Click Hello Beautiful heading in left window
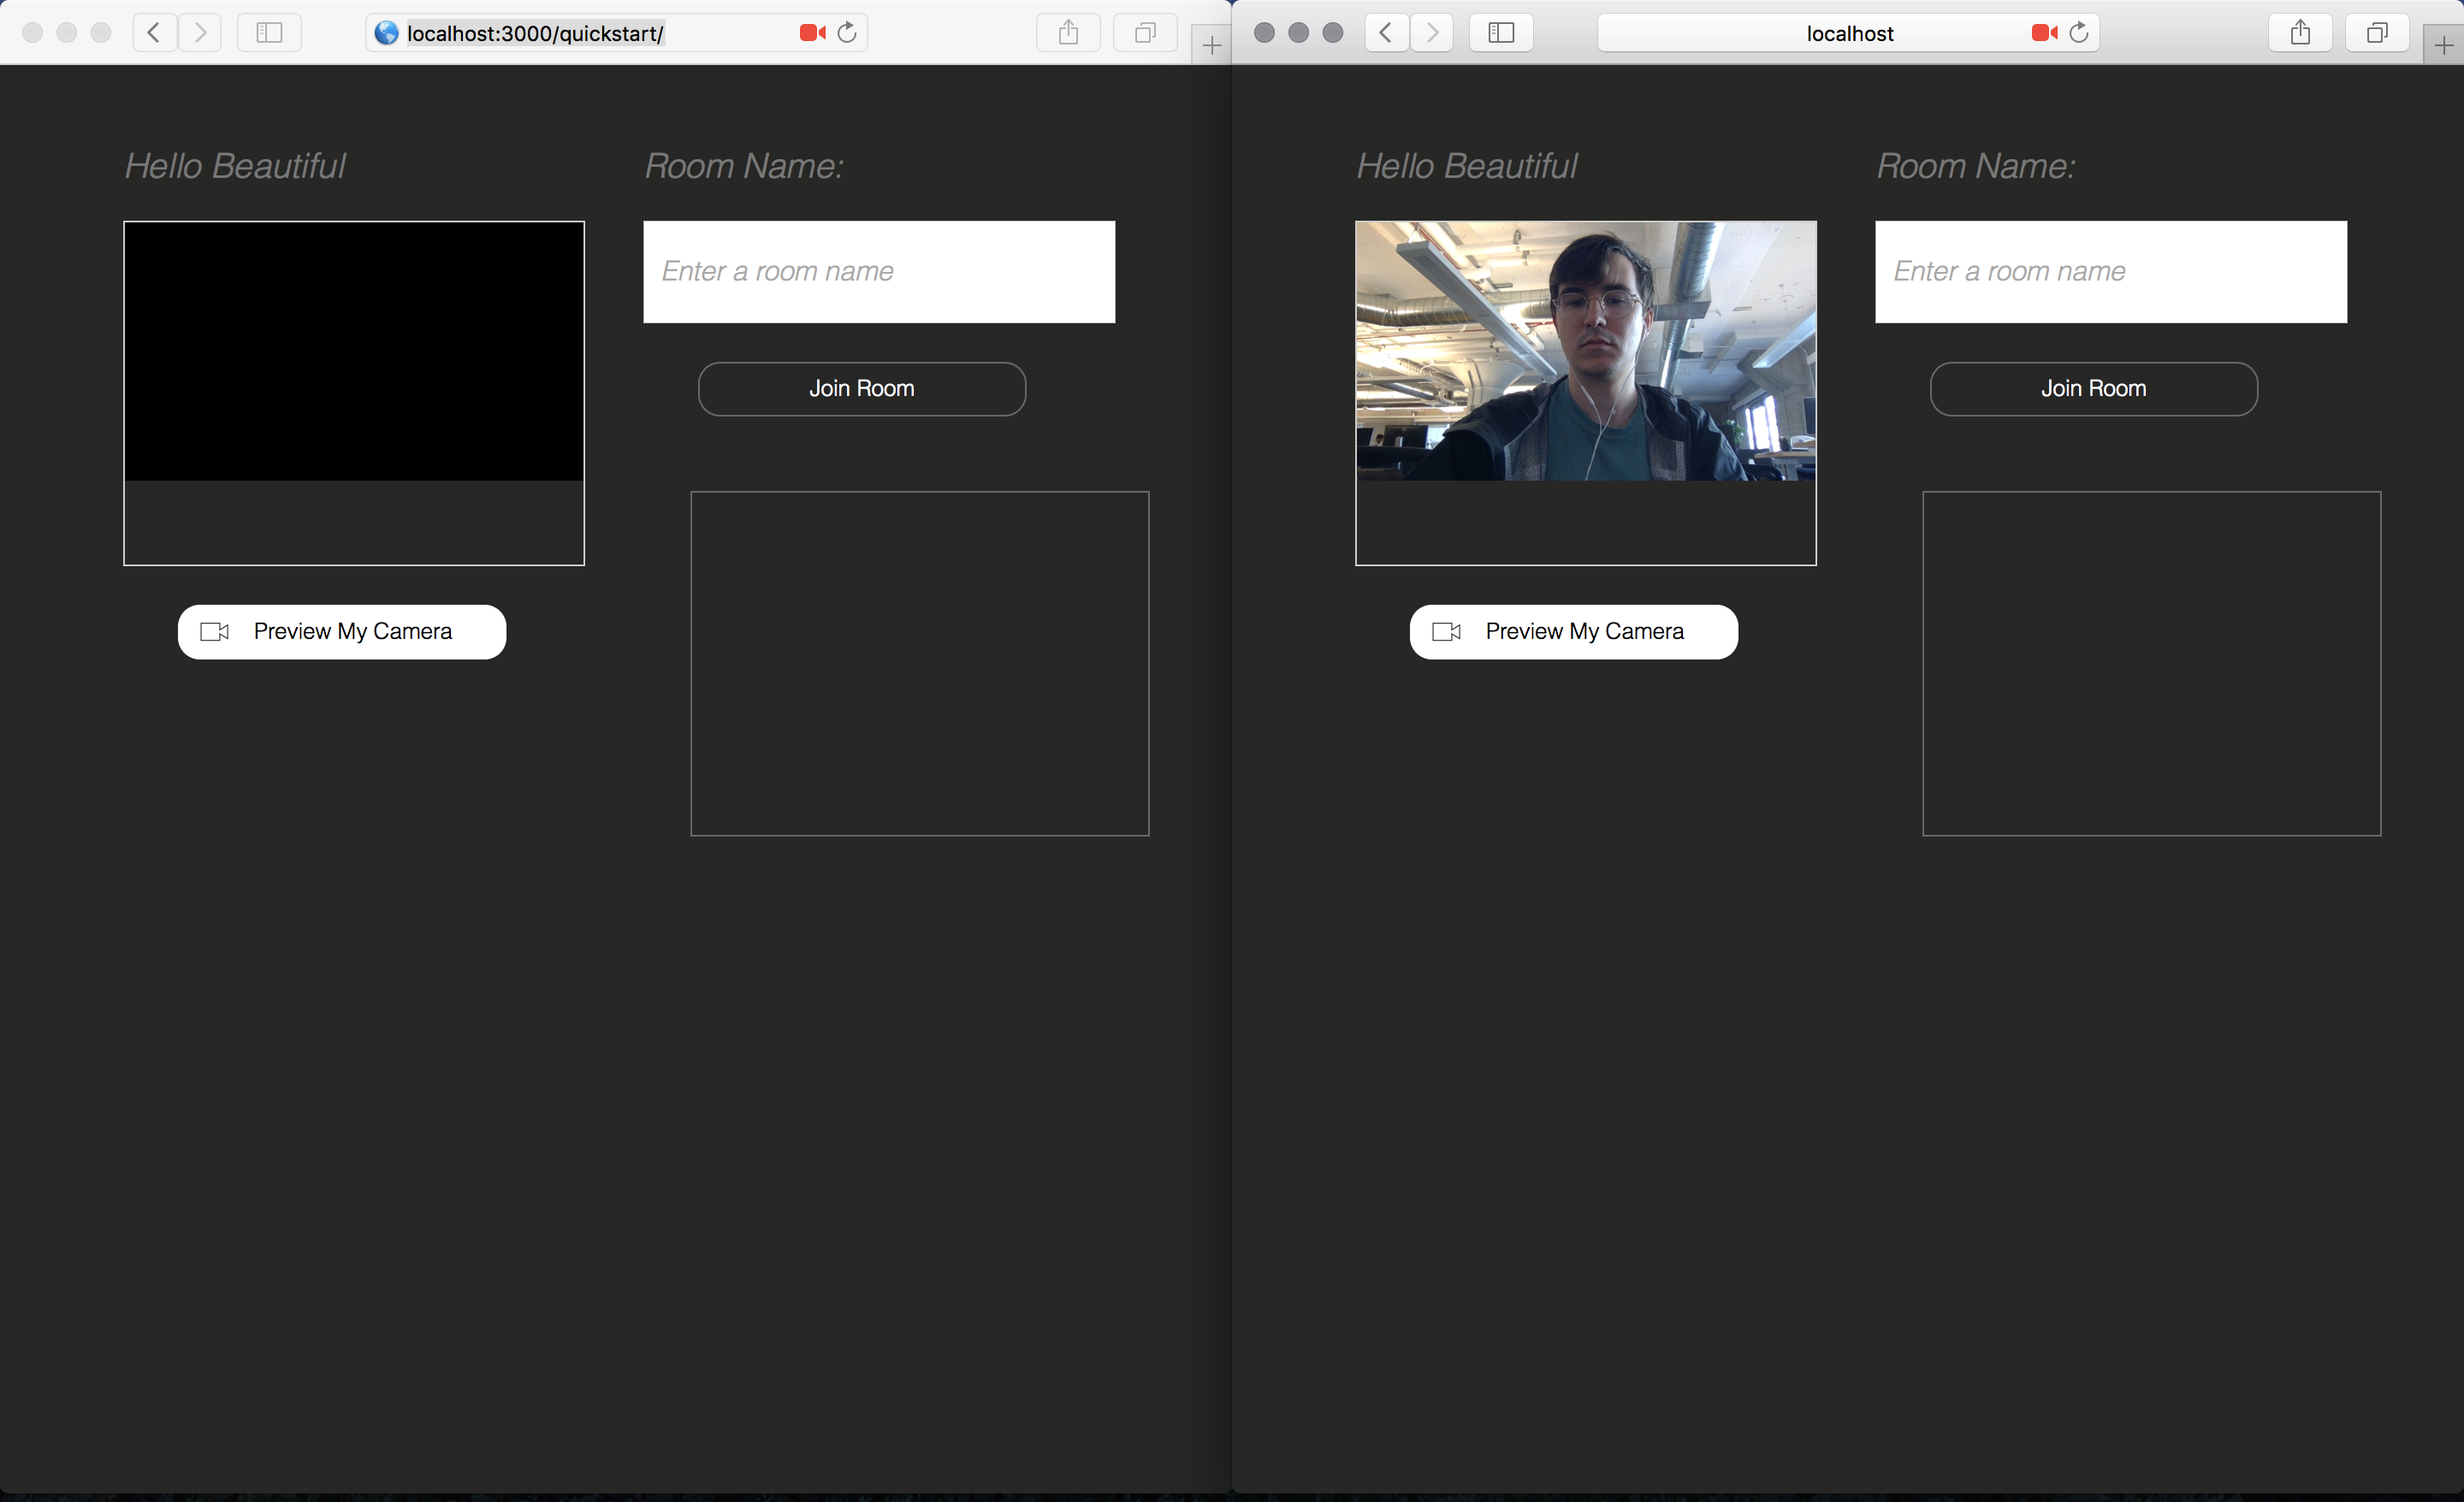This screenshot has height=1502, width=2464. coord(235,166)
